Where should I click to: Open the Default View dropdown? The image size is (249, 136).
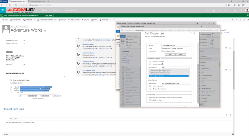click(x=176, y=51)
